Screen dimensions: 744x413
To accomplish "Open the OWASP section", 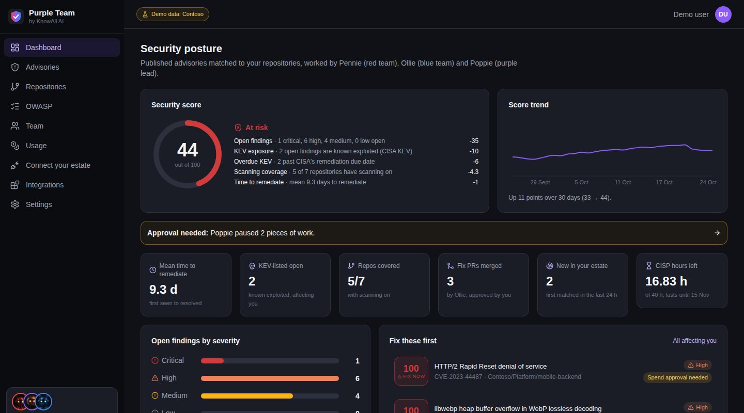I will click(x=62, y=106).
